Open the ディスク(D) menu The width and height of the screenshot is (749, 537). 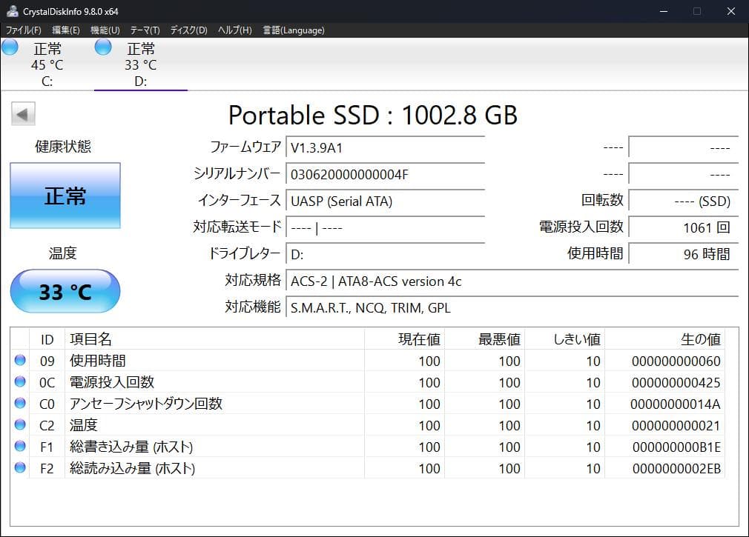(188, 30)
